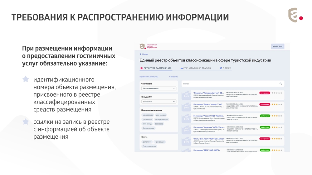Toggle the 'Прекращен' status filter chip
Screen dimensions: 312x175
(x=159, y=142)
